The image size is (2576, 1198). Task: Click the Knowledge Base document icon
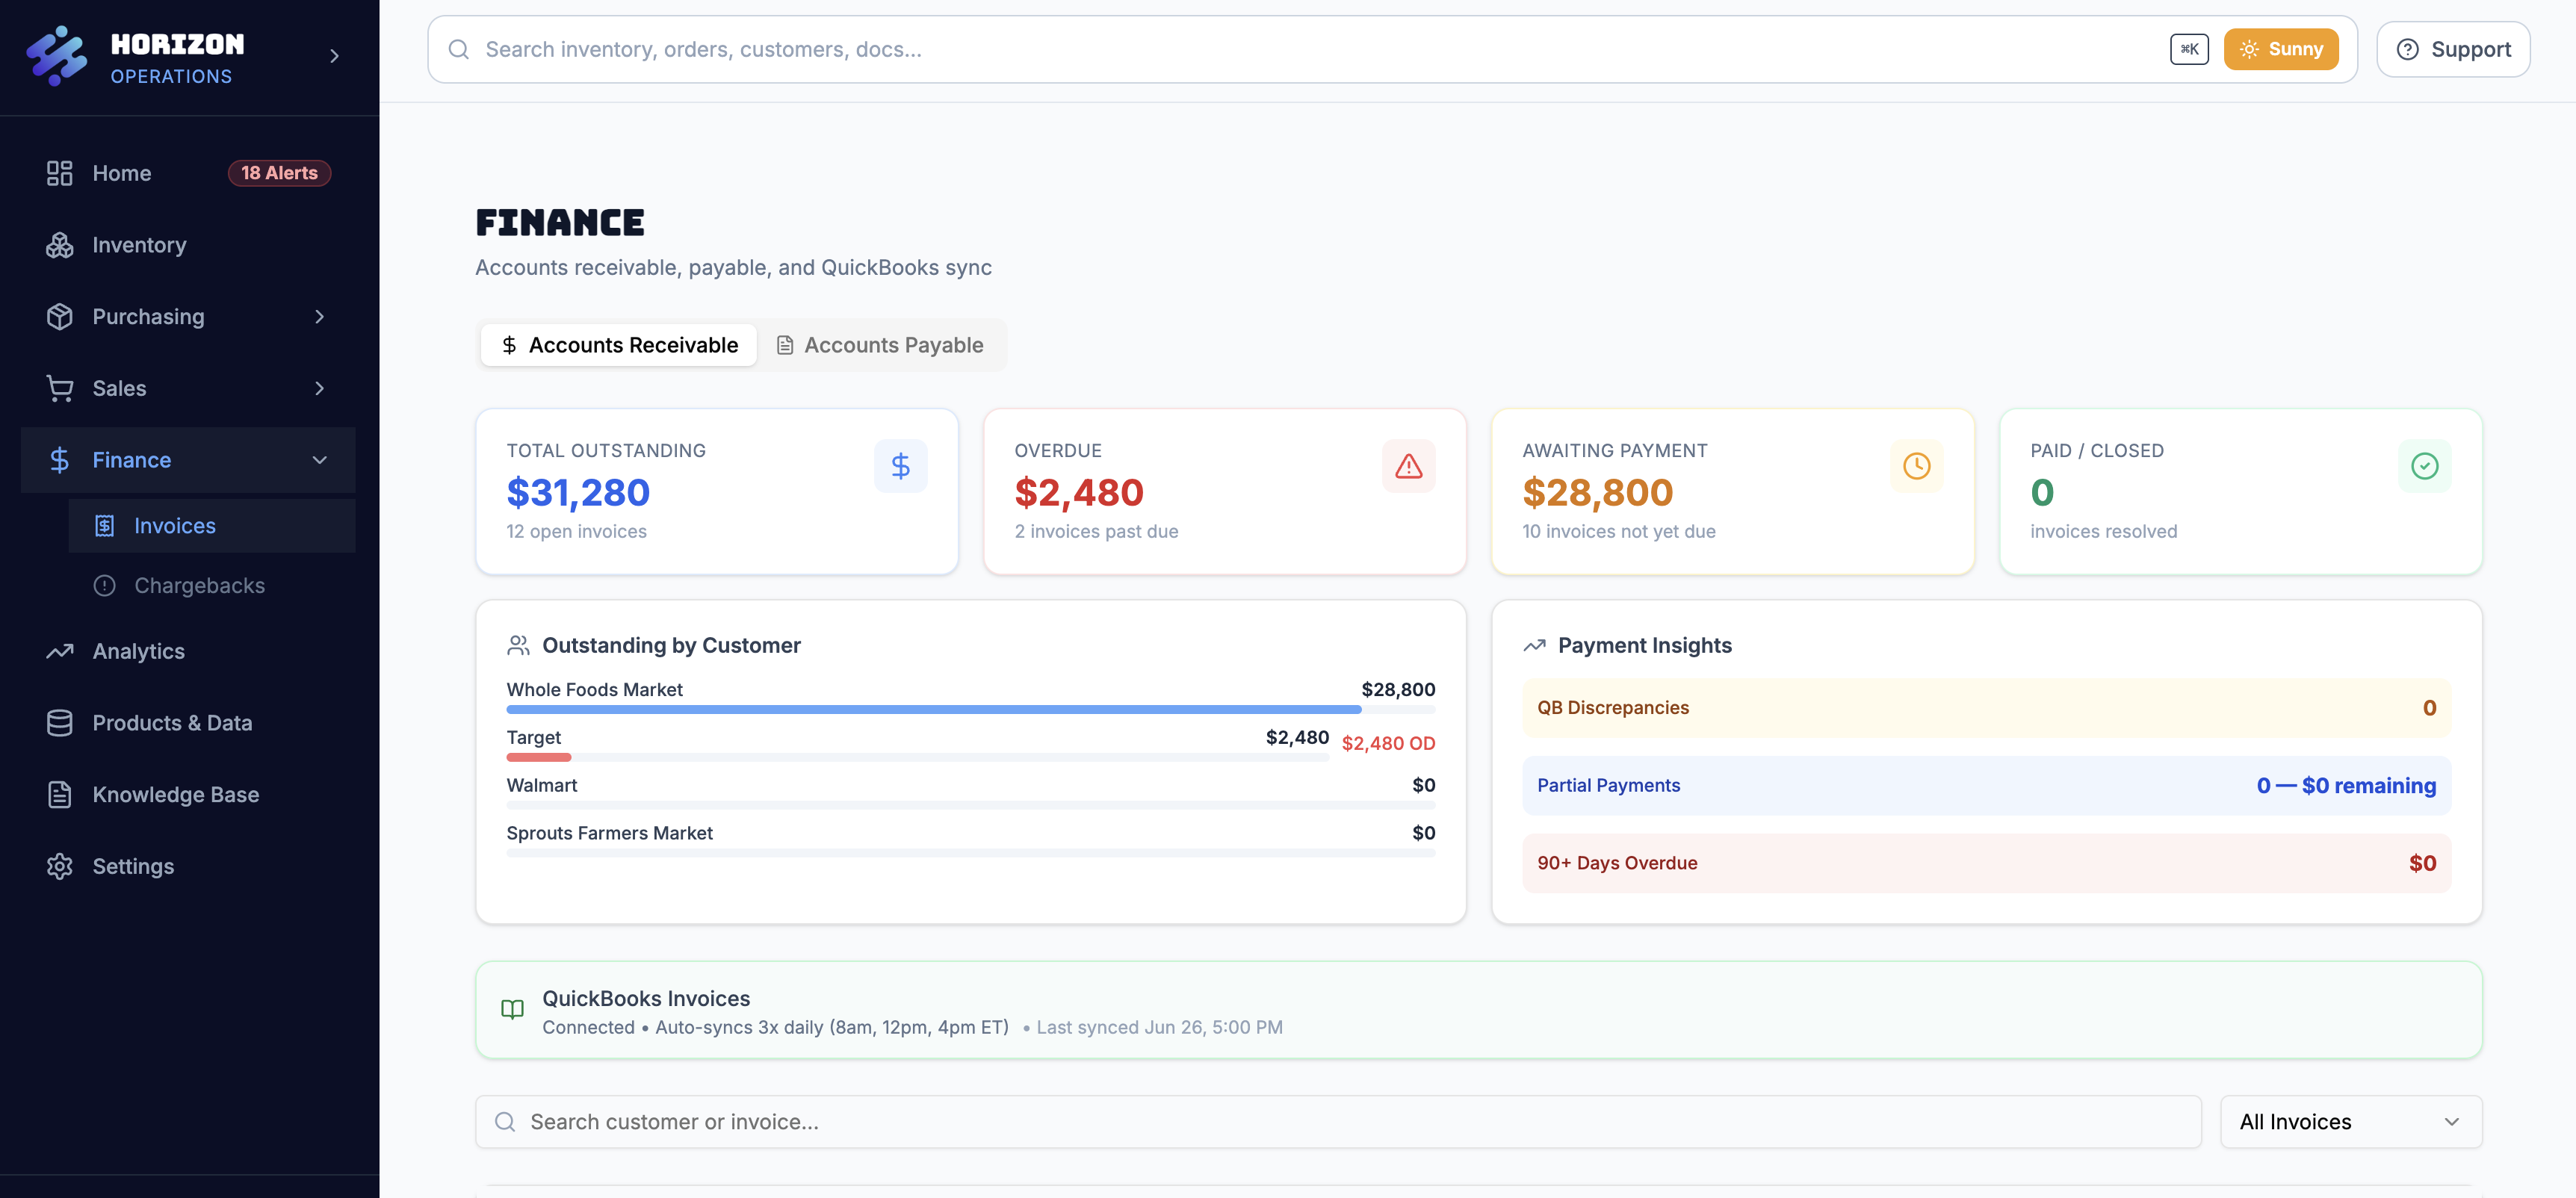(x=60, y=795)
